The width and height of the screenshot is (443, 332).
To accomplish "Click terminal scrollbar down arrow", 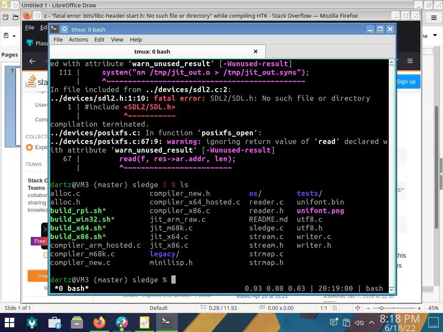I will pos(392,290).
